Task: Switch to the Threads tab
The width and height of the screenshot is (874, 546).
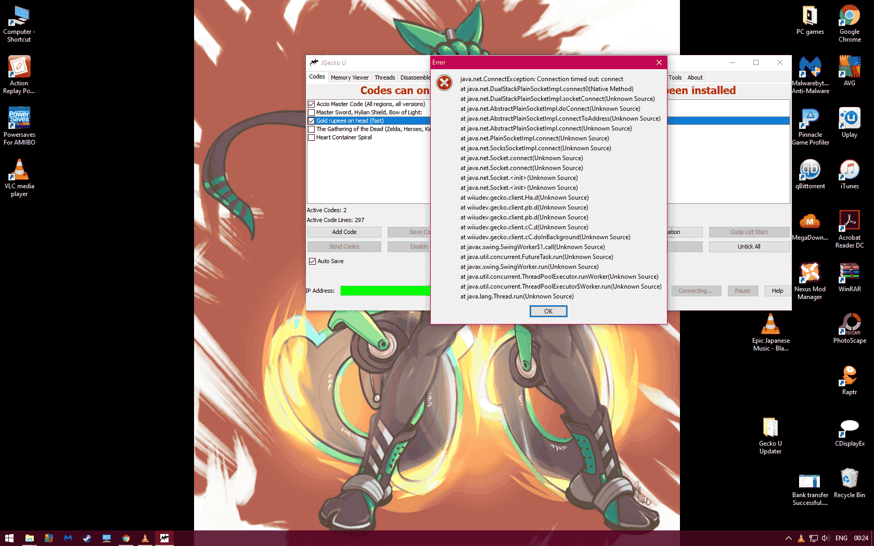Action: (x=385, y=77)
